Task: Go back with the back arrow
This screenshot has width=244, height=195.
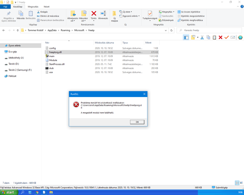Action: click(x=4, y=30)
